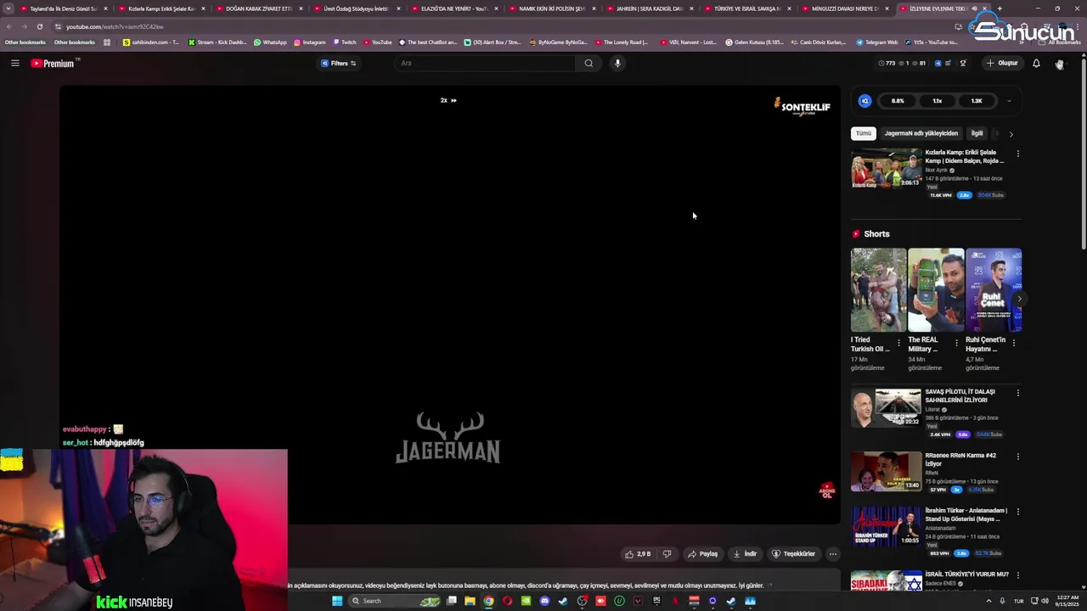
Task: Open options for RRaenee RReN video
Action: (1017, 457)
